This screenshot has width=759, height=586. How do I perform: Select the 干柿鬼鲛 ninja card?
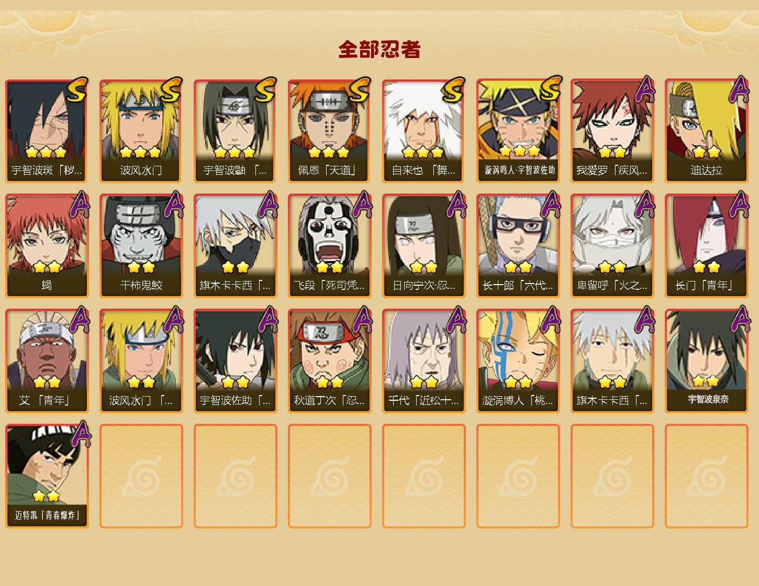[x=141, y=246]
